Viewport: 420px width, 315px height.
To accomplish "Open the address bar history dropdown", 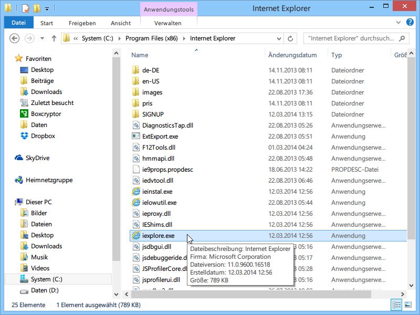I will coord(279,38).
